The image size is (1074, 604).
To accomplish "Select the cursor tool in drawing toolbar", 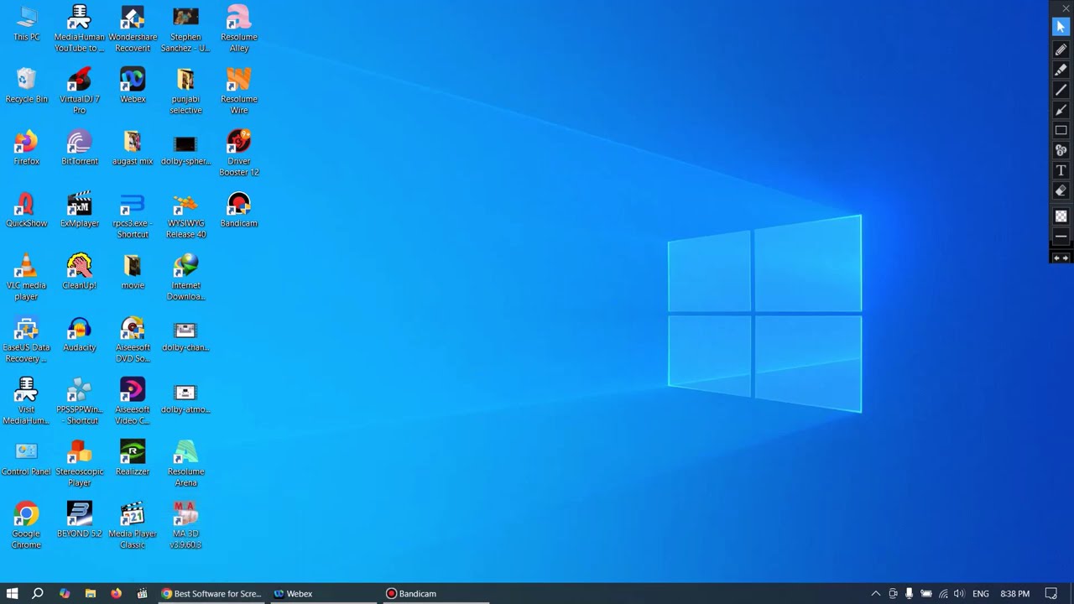I will click(1061, 27).
